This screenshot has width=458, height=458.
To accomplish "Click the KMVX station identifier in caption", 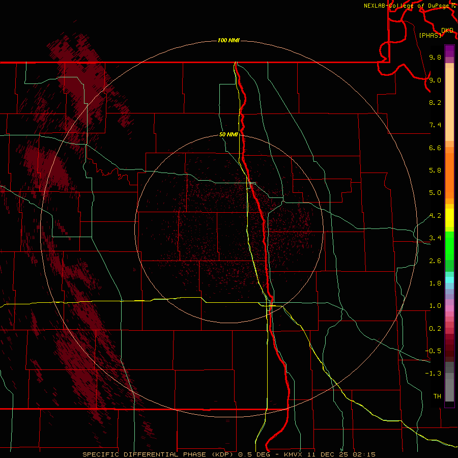I will (x=293, y=454).
